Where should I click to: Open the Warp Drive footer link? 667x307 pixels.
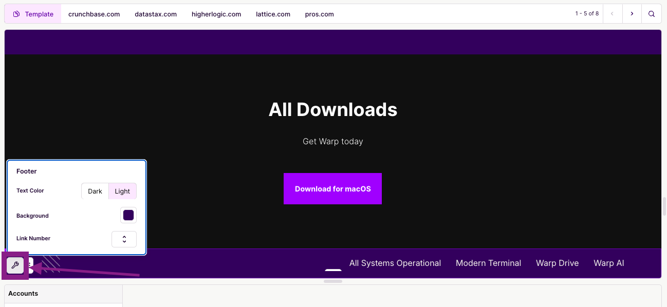coord(557,263)
